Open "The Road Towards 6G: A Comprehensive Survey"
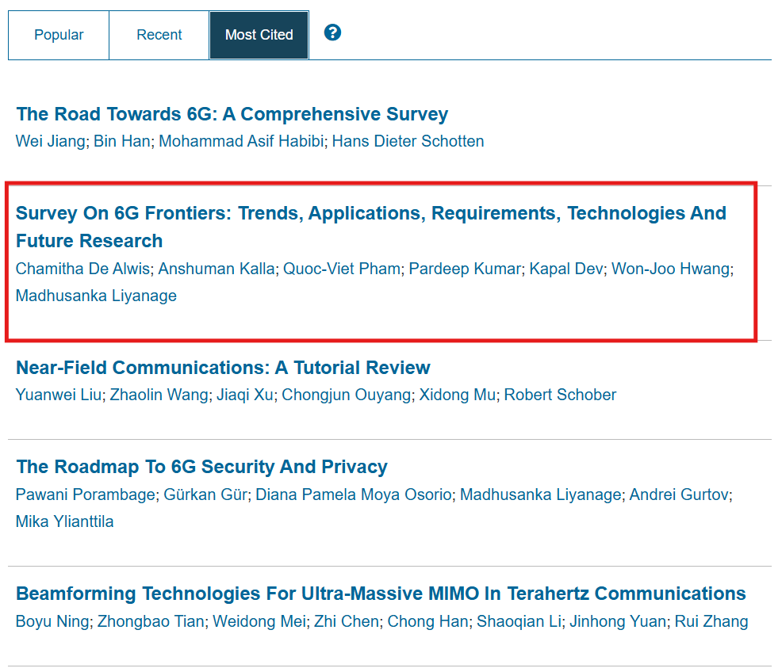Image resolution: width=782 pixels, height=672 pixels. click(232, 114)
